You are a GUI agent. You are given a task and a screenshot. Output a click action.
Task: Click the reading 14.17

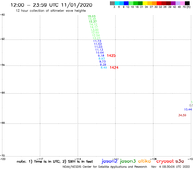pyautogui.click(x=94, y=27)
